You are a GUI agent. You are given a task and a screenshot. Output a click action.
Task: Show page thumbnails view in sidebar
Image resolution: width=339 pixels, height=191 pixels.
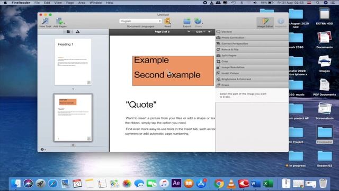68,32
